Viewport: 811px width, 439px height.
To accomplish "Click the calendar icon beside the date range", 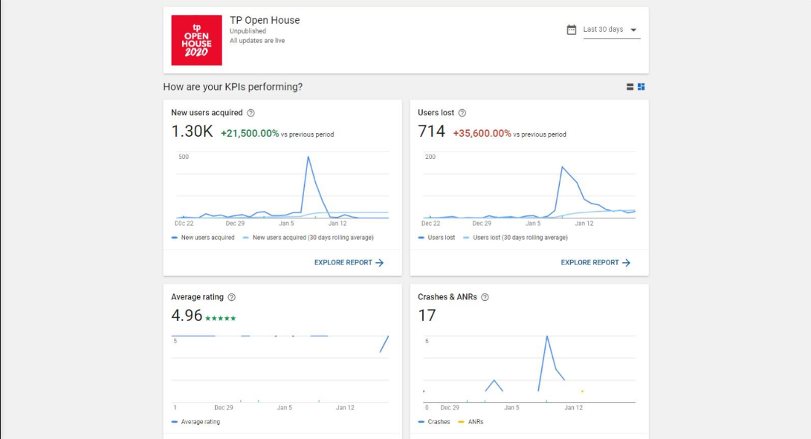I will pyautogui.click(x=571, y=30).
